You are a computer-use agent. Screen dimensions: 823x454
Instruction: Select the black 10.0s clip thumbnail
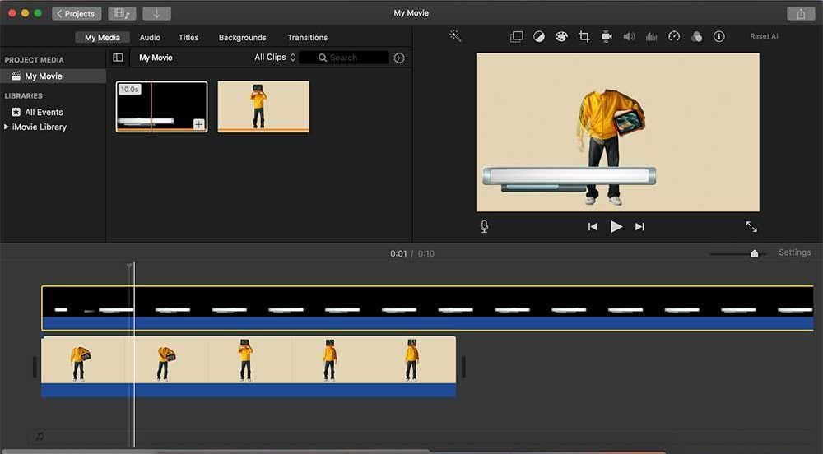pos(161,106)
